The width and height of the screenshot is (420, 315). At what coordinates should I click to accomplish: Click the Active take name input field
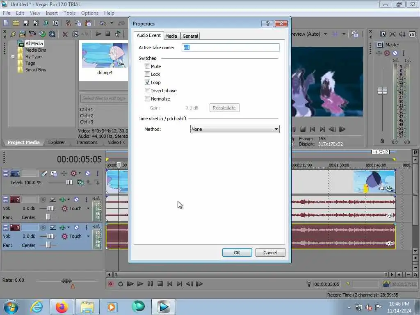231,48
